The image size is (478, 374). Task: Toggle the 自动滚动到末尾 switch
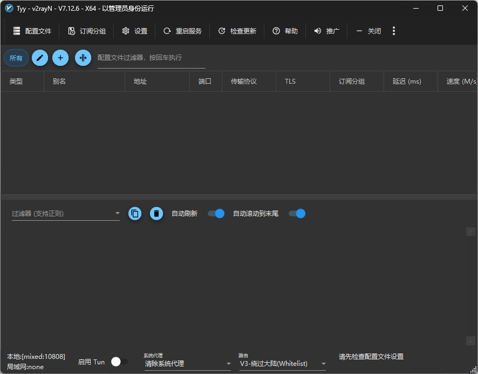pos(297,214)
